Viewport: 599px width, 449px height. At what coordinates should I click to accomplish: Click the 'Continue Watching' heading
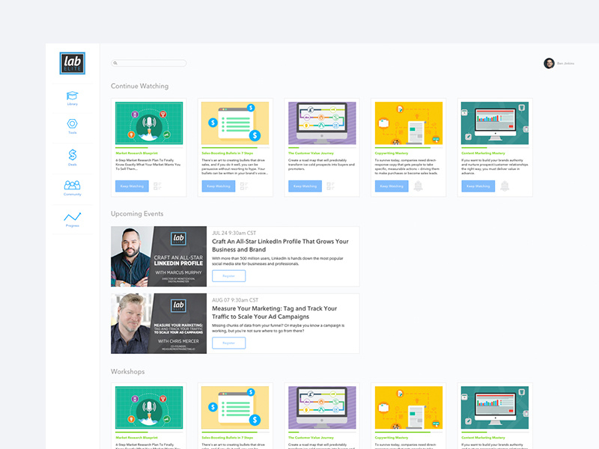pos(139,86)
